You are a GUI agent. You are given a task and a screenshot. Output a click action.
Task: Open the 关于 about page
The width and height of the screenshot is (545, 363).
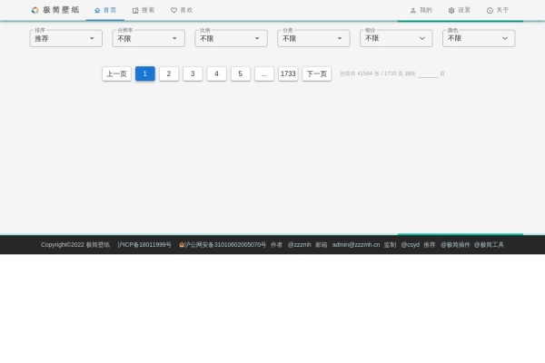498,11
